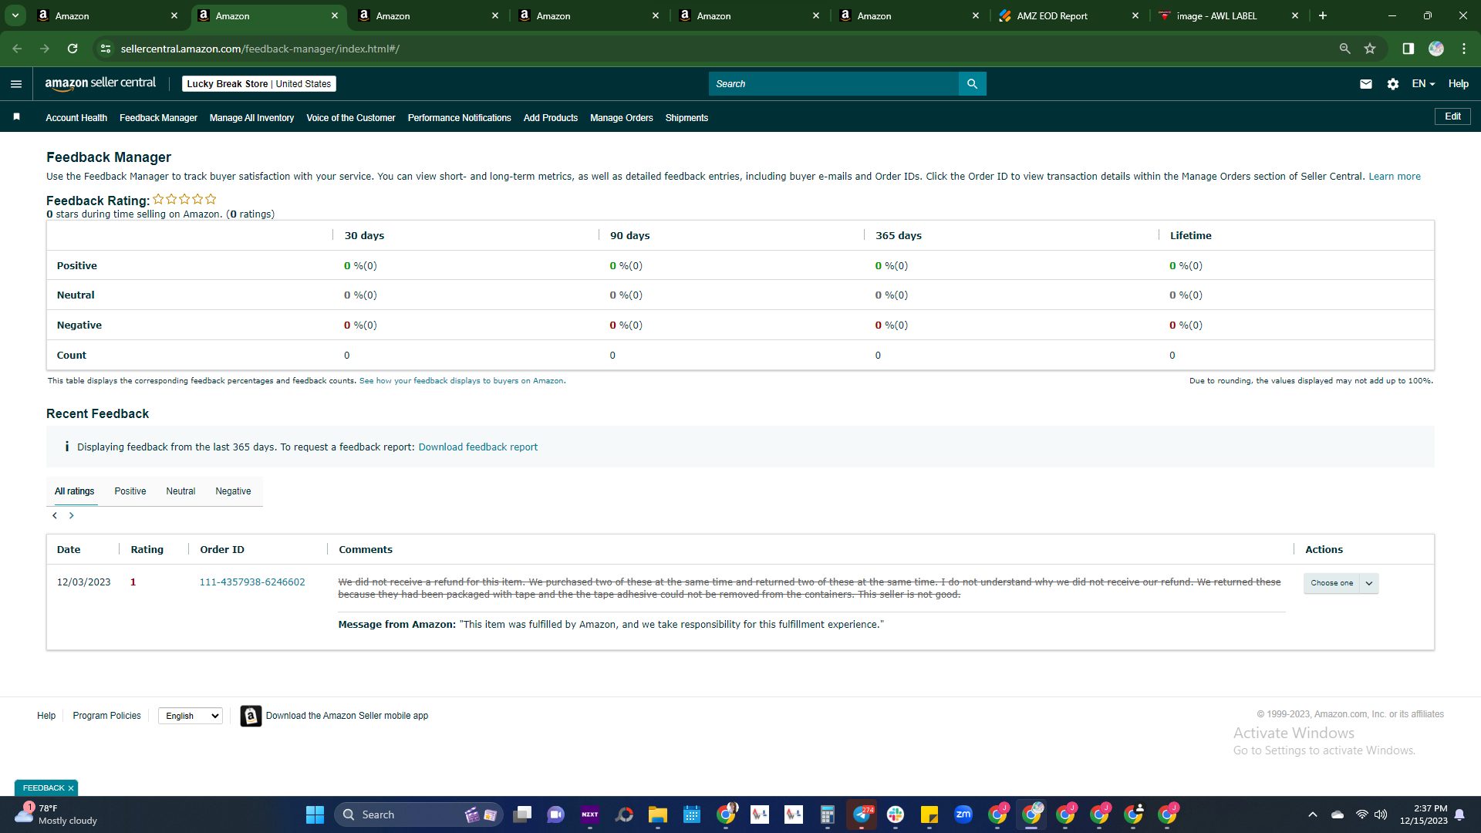
Task: Go to Performance Notifications
Action: point(460,118)
